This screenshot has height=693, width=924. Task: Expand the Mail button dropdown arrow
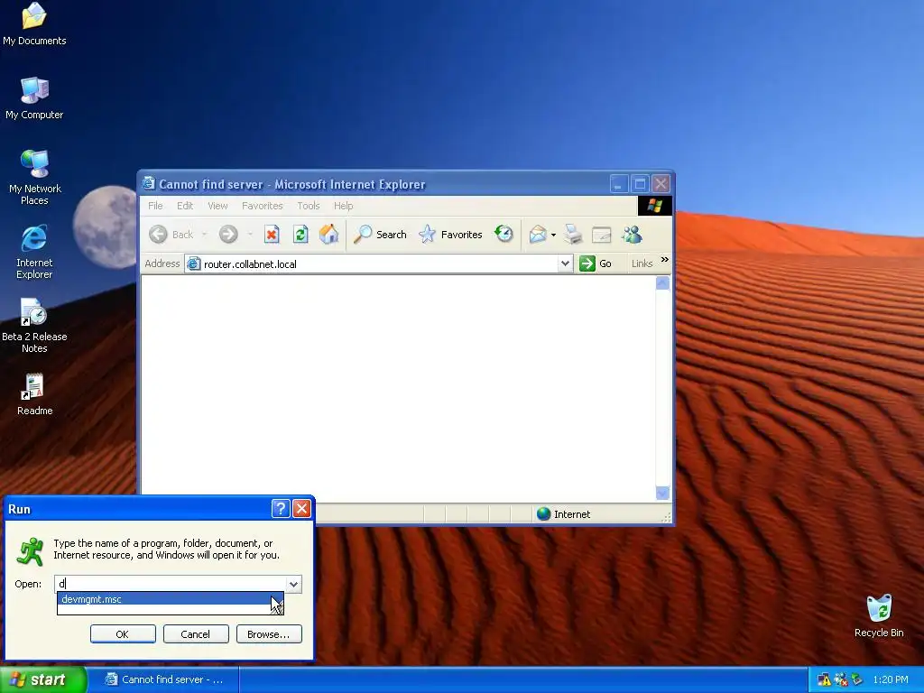[553, 235]
